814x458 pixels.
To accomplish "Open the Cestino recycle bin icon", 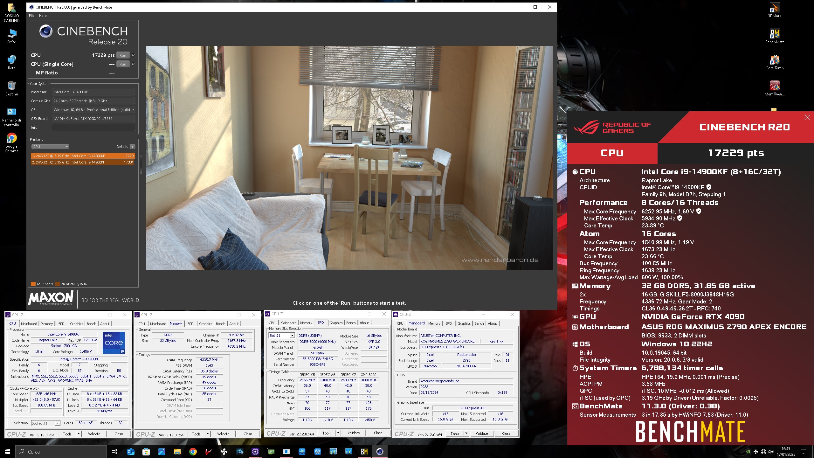I will pyautogui.click(x=12, y=88).
